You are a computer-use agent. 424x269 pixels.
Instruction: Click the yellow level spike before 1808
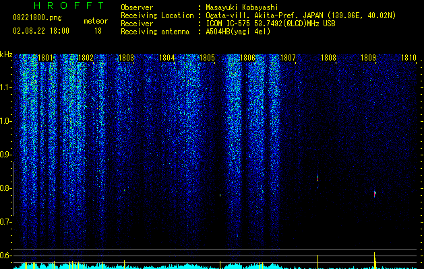[317, 262]
